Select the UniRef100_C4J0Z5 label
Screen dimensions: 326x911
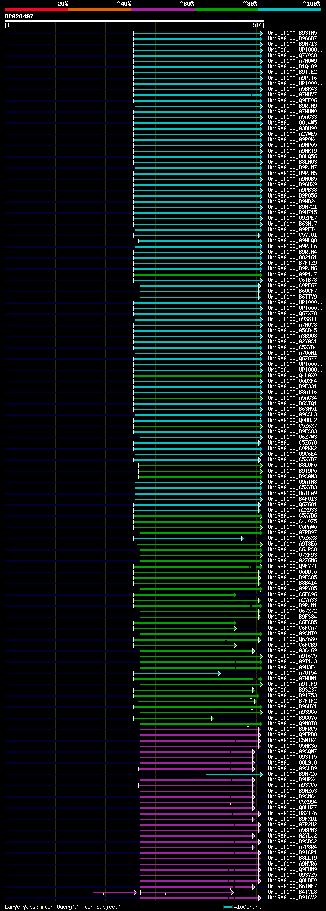click(292, 521)
